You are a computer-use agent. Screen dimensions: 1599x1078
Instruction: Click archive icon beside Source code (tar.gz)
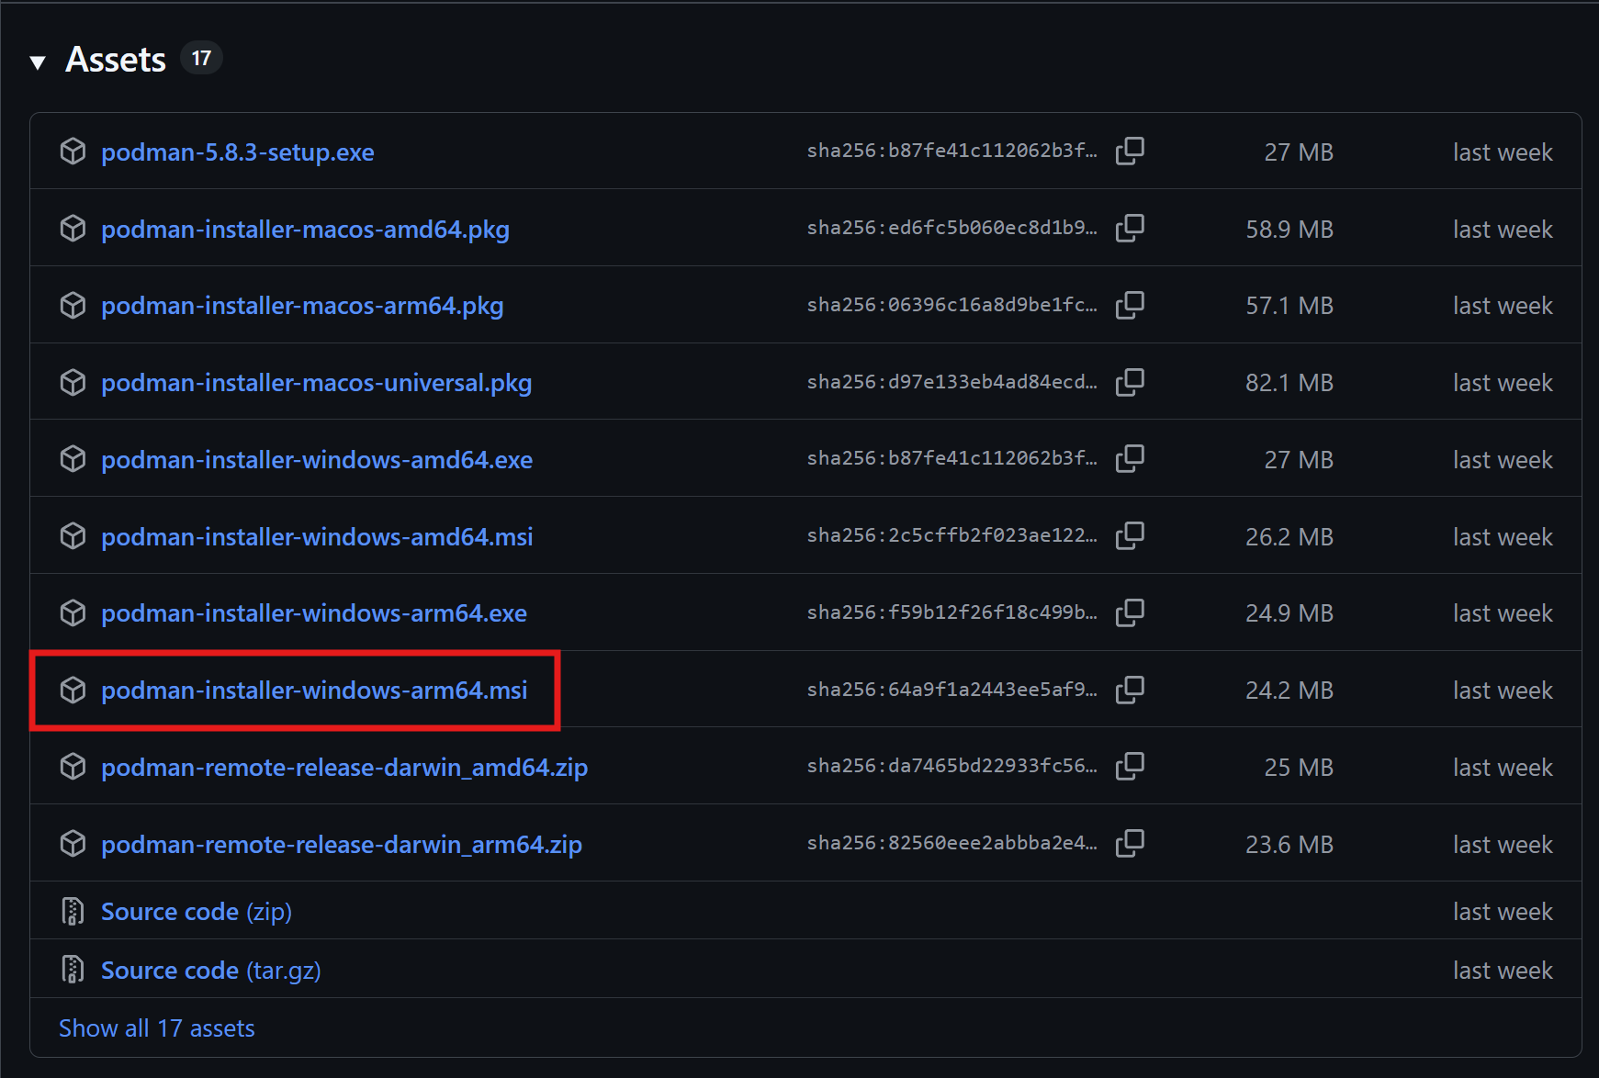click(x=73, y=970)
